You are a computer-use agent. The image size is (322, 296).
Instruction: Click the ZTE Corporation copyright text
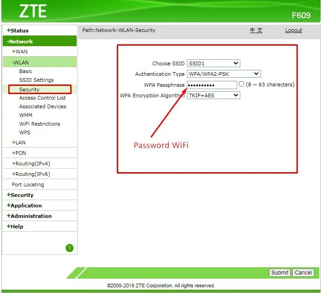pyautogui.click(x=161, y=285)
